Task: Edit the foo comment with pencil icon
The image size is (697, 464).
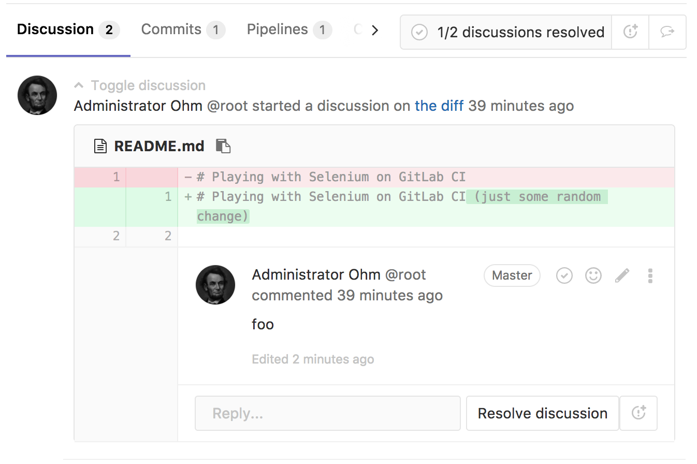Action: (x=622, y=275)
